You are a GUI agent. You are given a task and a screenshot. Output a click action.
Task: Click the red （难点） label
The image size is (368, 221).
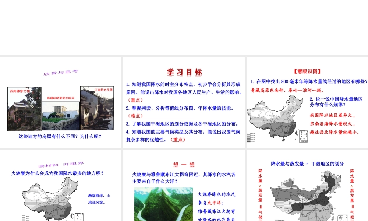click(135, 116)
